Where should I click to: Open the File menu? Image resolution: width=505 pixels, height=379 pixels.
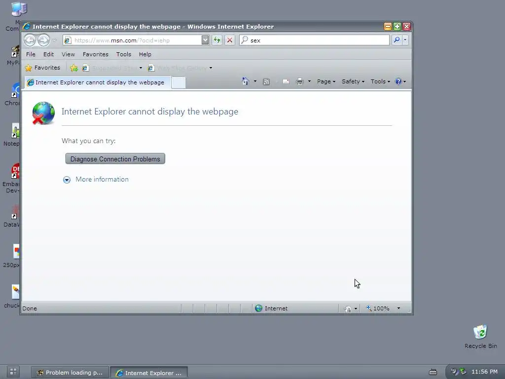click(31, 54)
